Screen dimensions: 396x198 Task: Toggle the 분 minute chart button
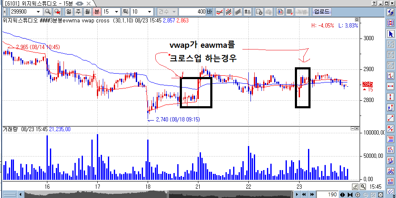[96, 12]
